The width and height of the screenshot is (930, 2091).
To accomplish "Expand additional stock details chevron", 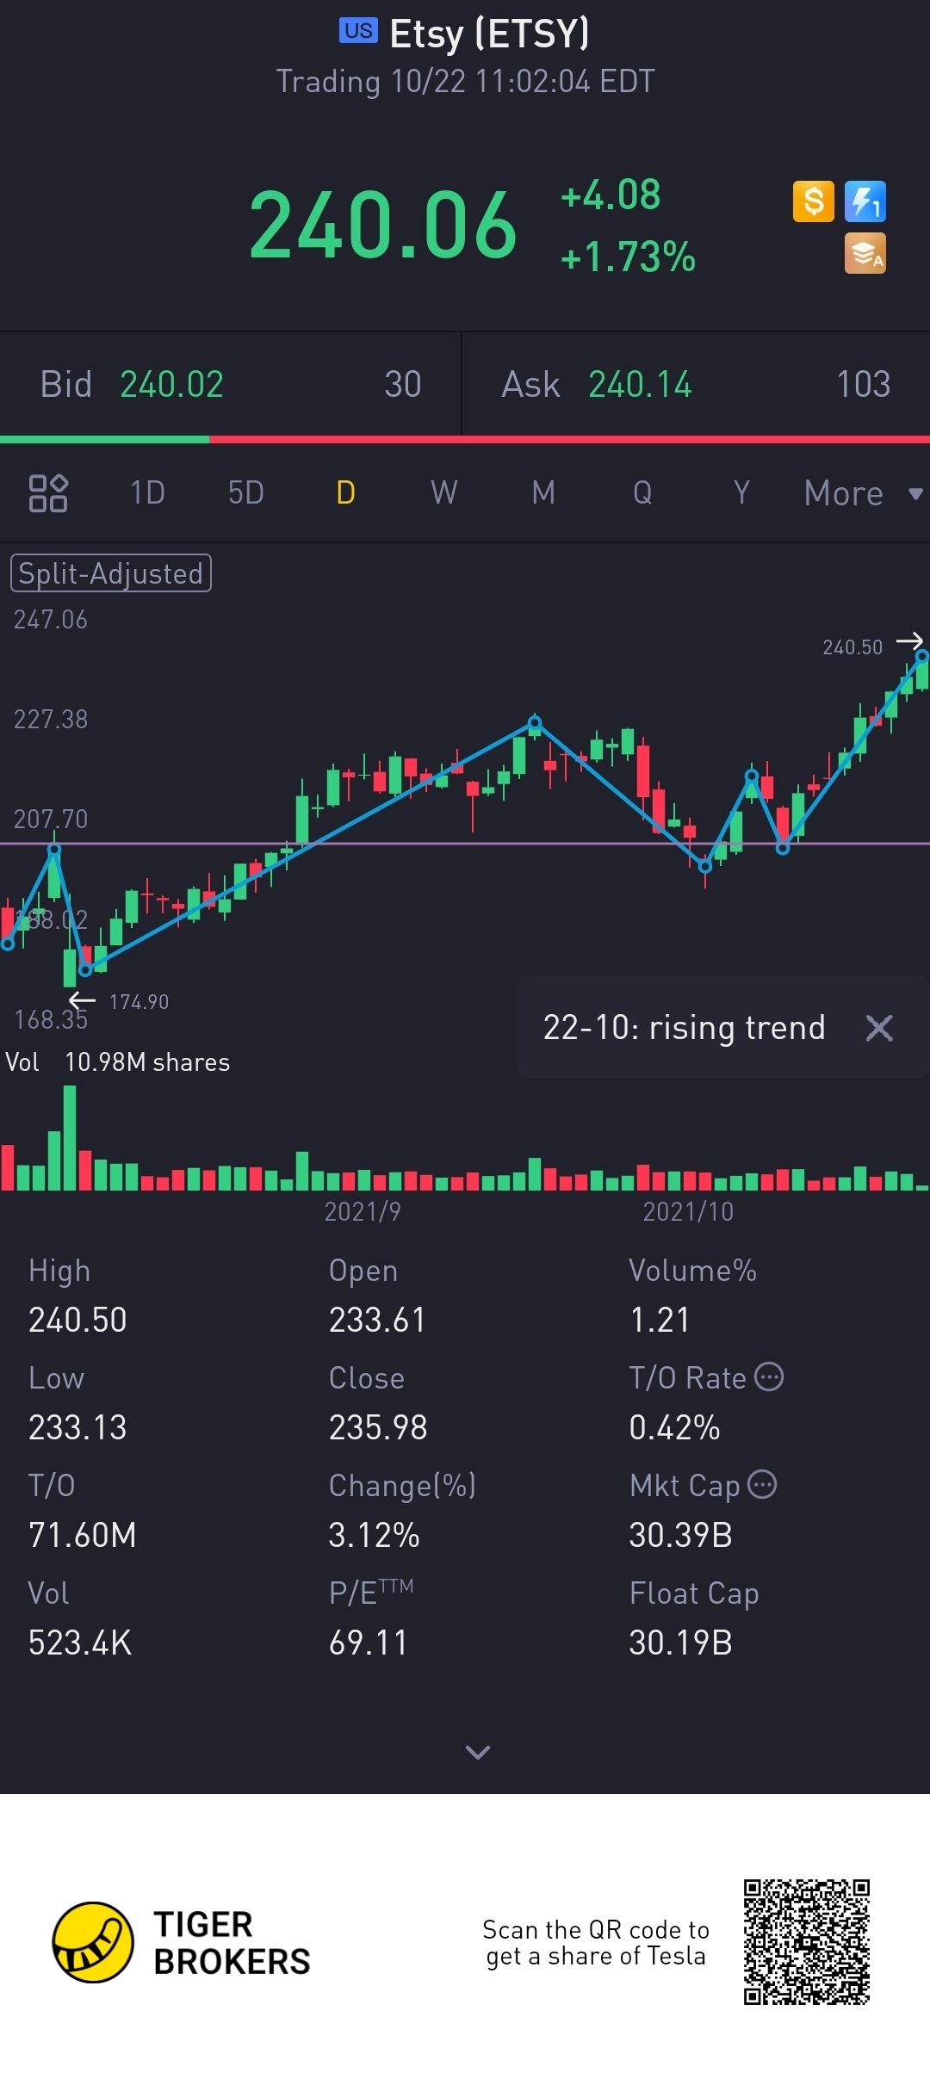I will click(477, 1752).
